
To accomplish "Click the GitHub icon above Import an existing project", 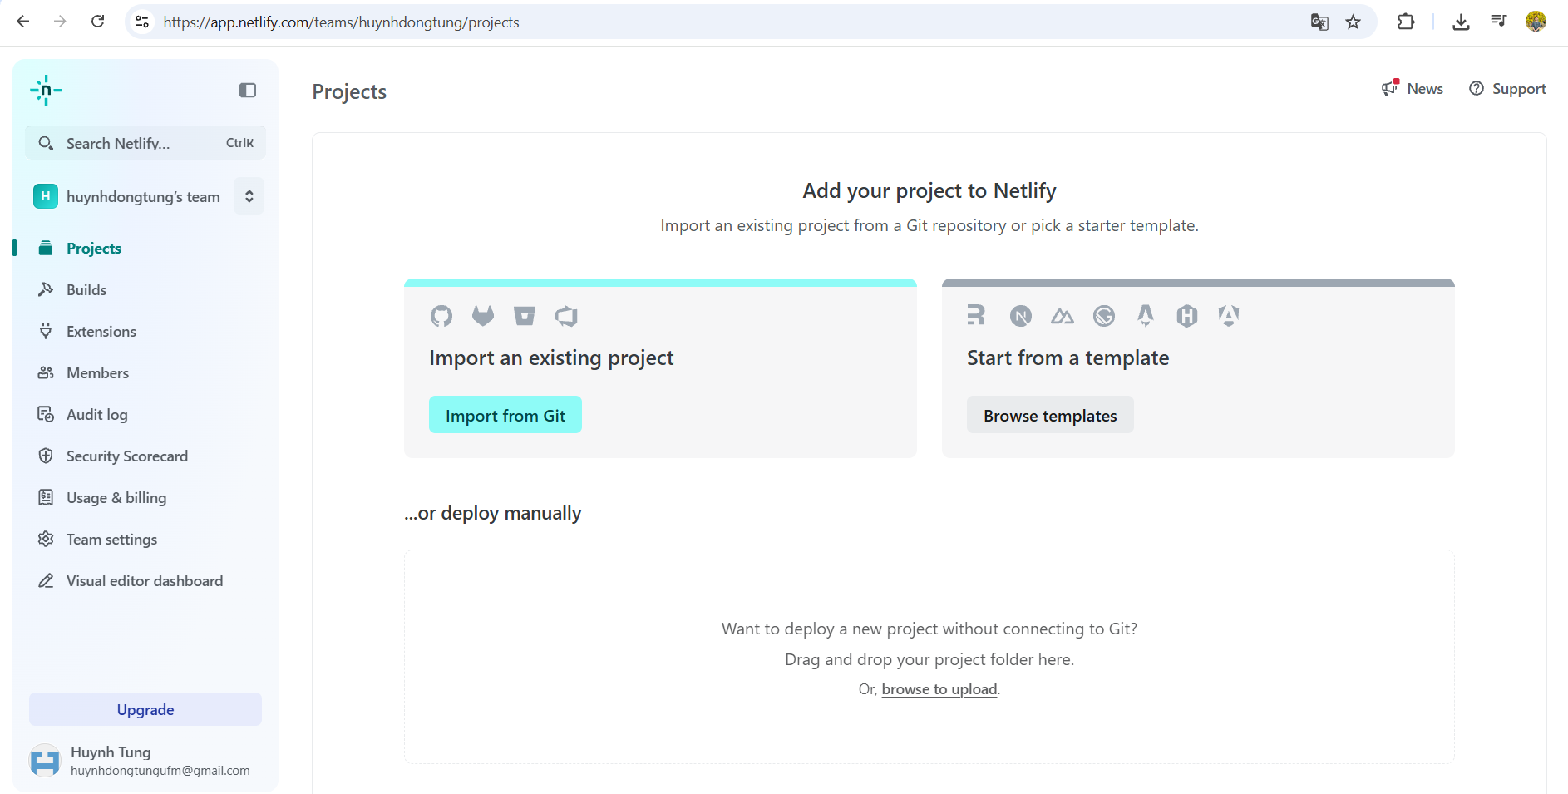I will 441,316.
